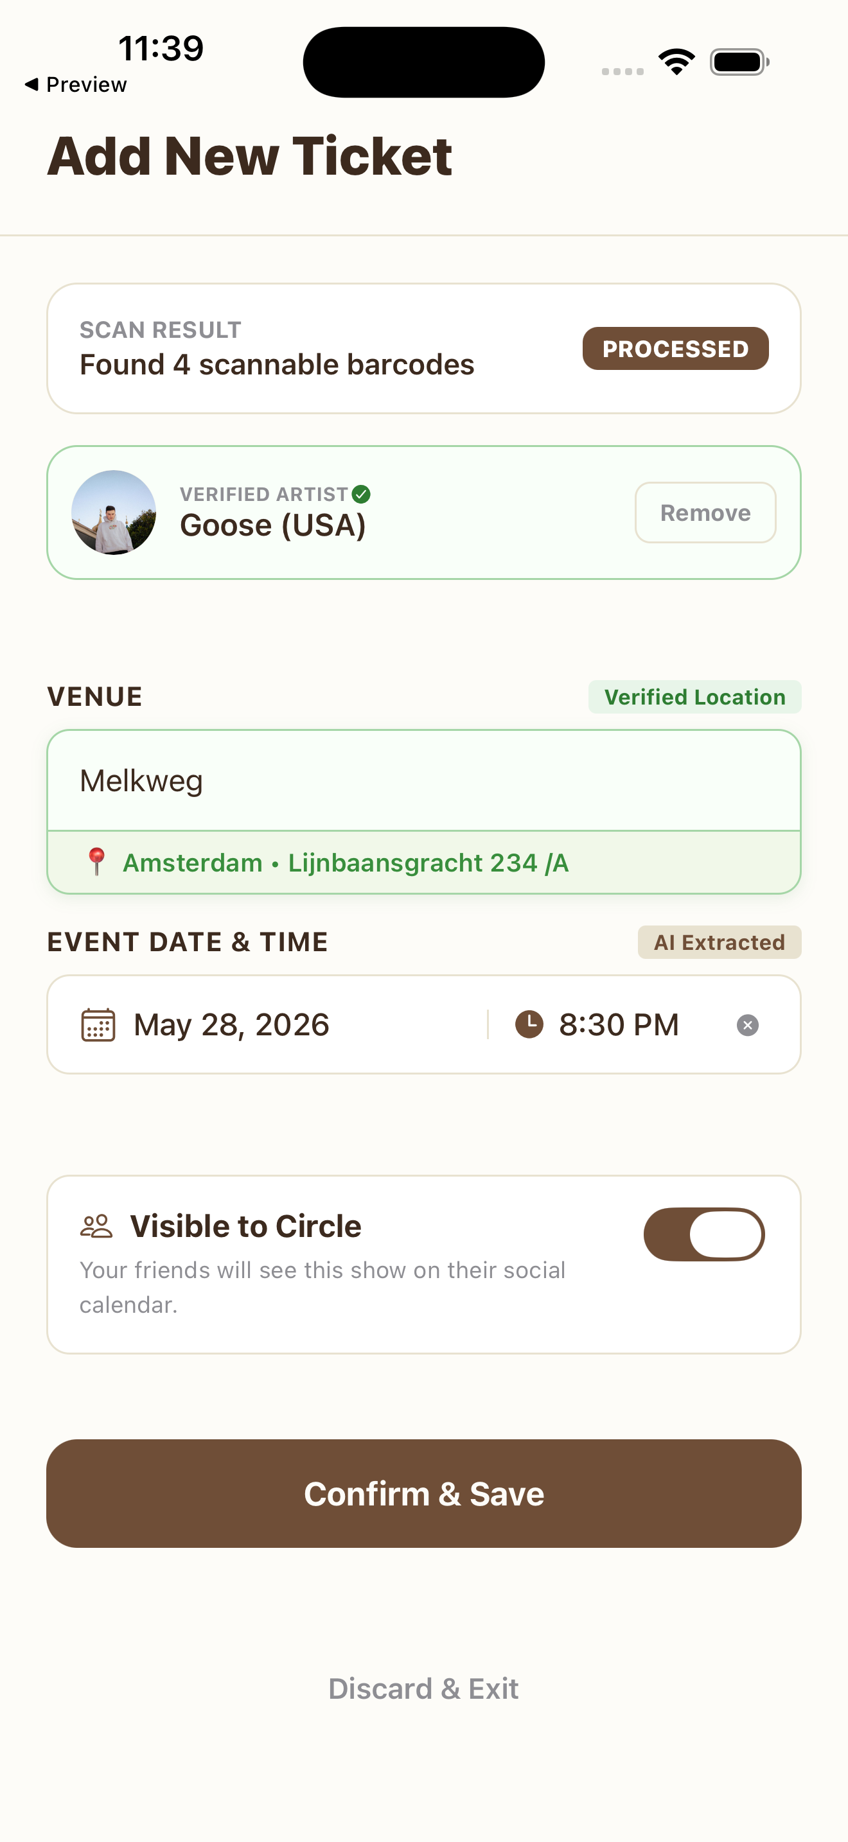Toggle the Visible to Circle switch

(703, 1234)
